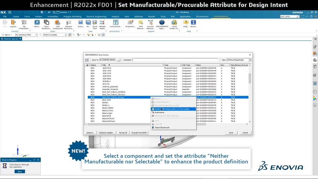This screenshot has height=179, width=318.
Task: Select Replace Revisions tool
Action: [x=69, y=25]
